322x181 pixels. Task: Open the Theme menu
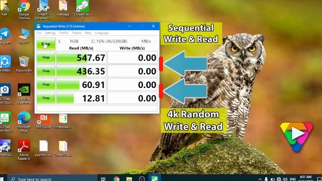[76, 33]
